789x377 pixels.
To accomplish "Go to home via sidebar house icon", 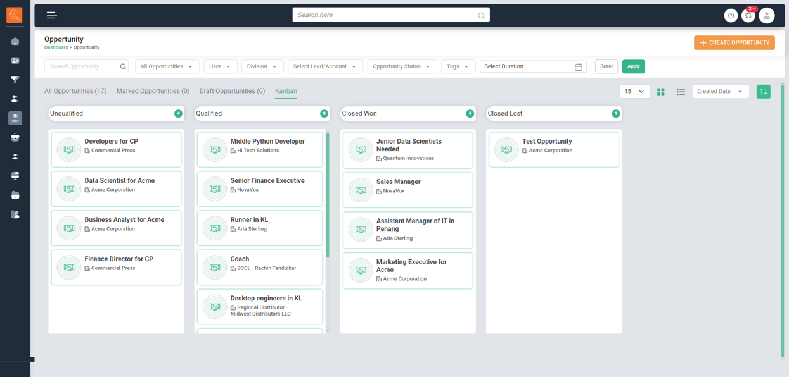I will pos(15,42).
